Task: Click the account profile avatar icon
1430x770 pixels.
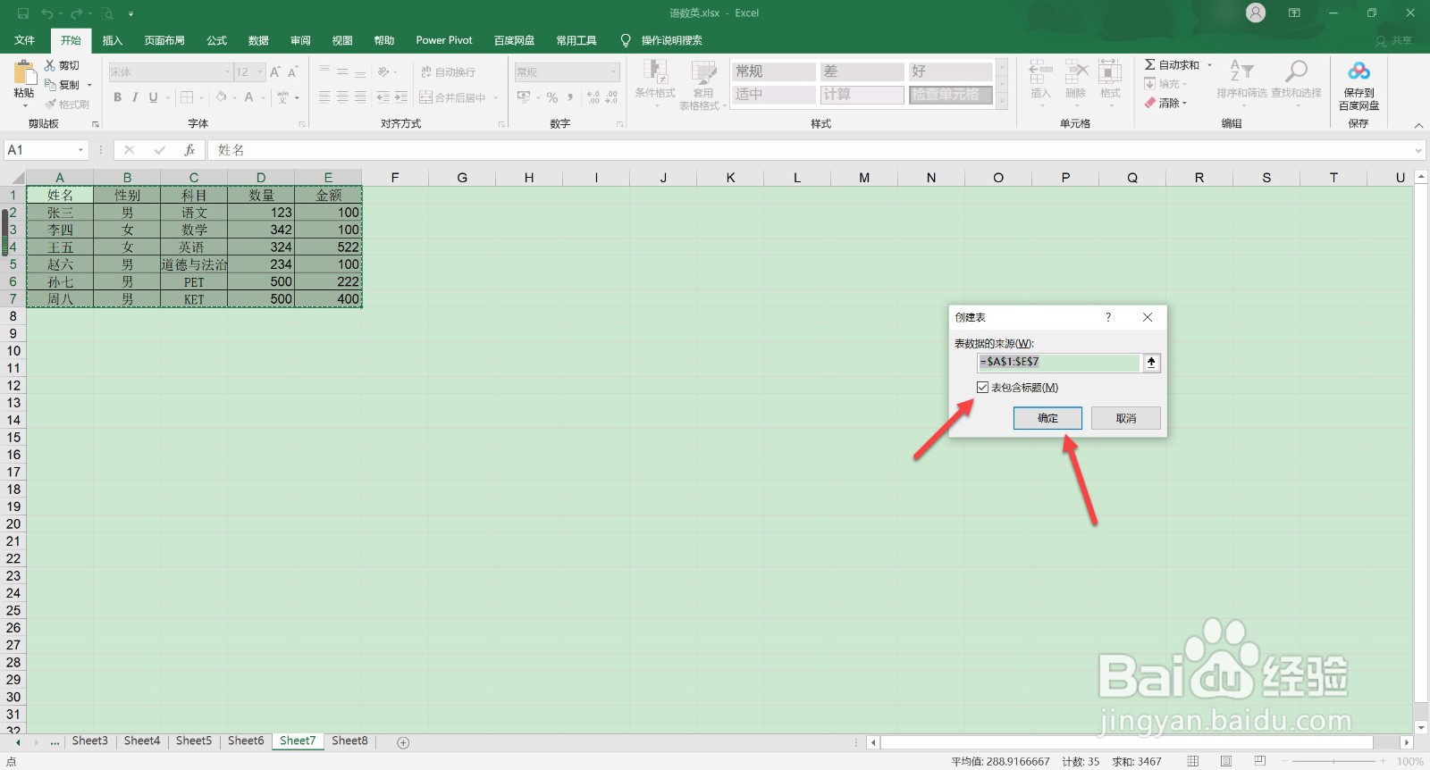Action: tap(1256, 13)
